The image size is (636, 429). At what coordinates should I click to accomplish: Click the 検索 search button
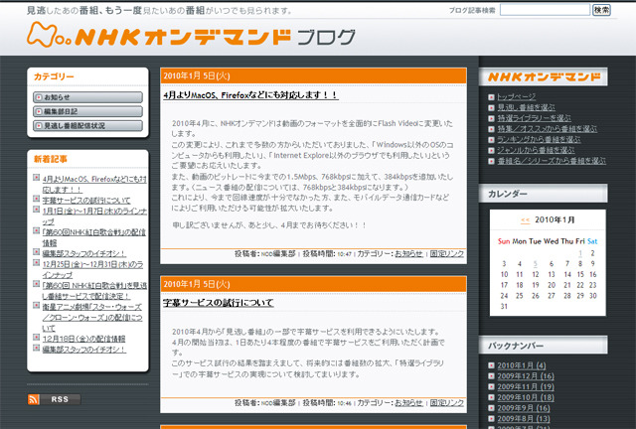tap(601, 10)
